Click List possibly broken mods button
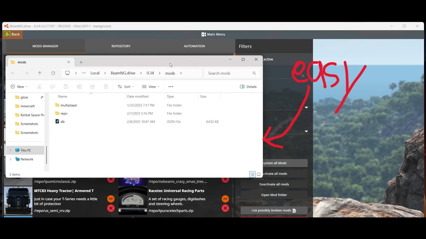The height and width of the screenshot is (239, 426). [274, 210]
